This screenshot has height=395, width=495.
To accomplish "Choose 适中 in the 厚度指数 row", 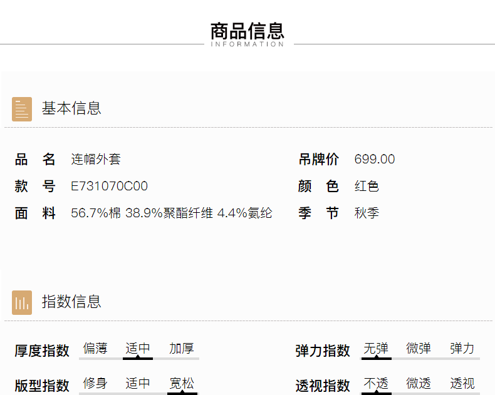I will click(x=138, y=348).
